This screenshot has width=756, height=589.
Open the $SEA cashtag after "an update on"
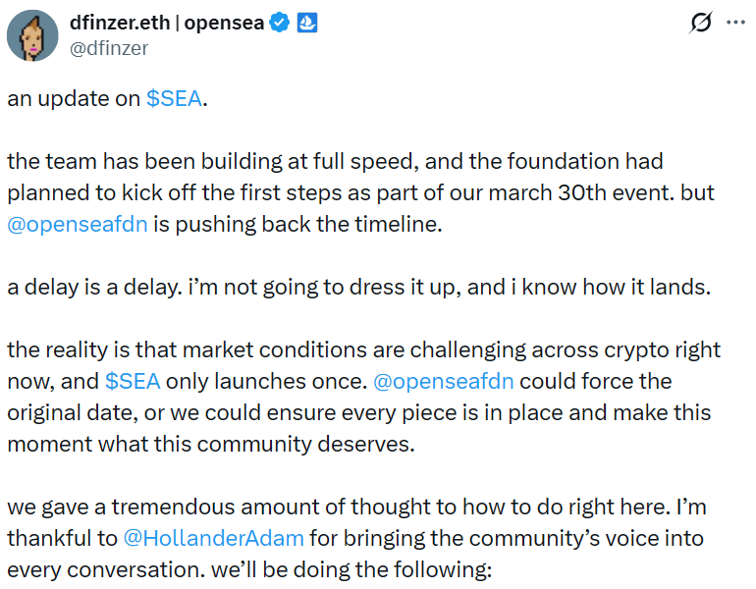[x=176, y=99]
